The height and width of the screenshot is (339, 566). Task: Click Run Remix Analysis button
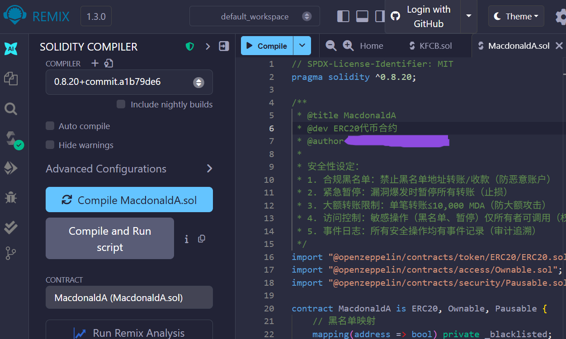tap(129, 333)
